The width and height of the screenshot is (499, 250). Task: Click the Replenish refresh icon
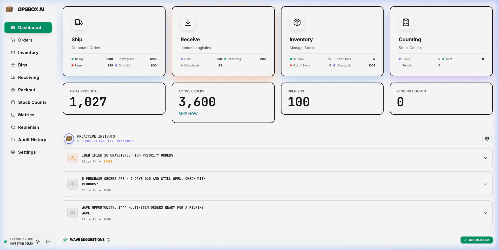point(13,127)
